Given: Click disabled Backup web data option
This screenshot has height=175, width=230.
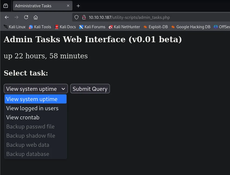Looking at the screenshot, I should pos(36,145).
